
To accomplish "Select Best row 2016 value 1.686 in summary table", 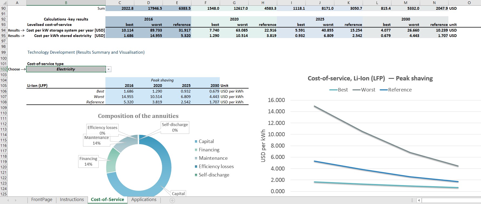I will (120, 91).
